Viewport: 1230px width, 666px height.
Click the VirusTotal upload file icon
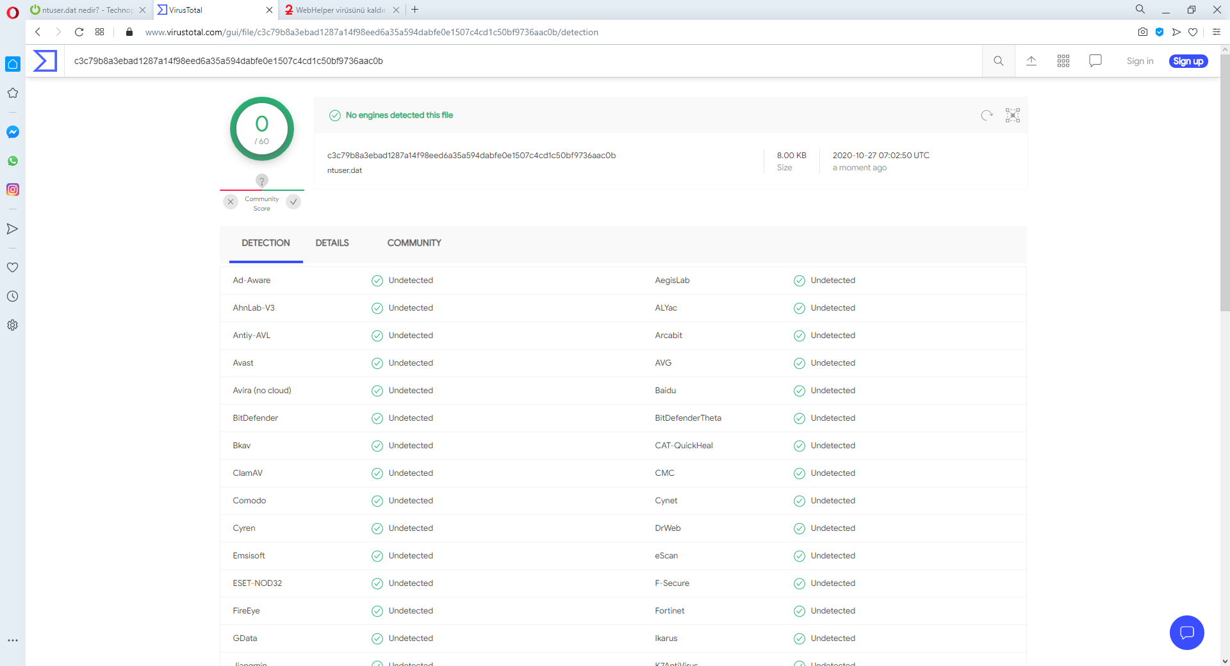tap(1031, 61)
